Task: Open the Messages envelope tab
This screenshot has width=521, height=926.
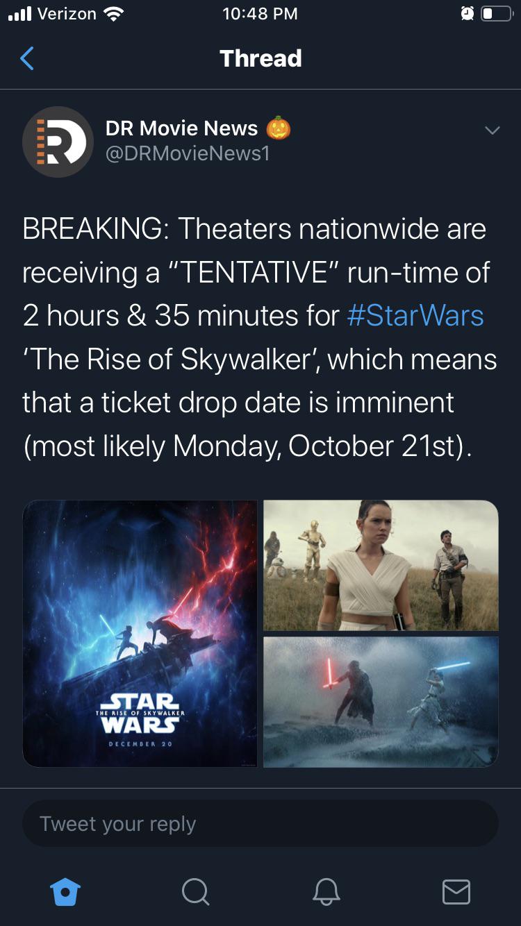Action: click(456, 891)
